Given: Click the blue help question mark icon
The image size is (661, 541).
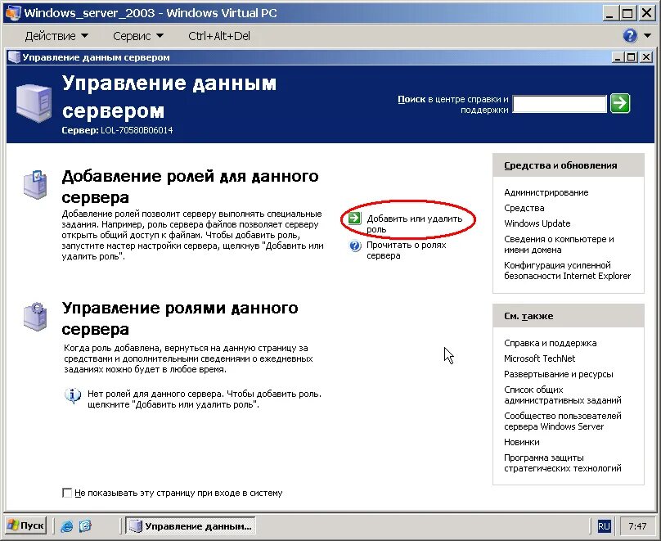Looking at the screenshot, I should click(x=630, y=36).
